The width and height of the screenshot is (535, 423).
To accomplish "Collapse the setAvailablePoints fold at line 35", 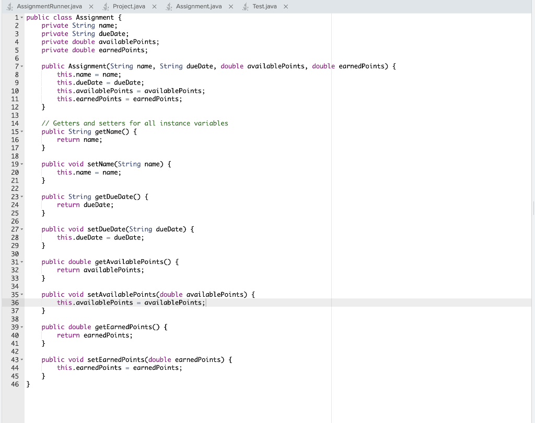I will [22, 294].
